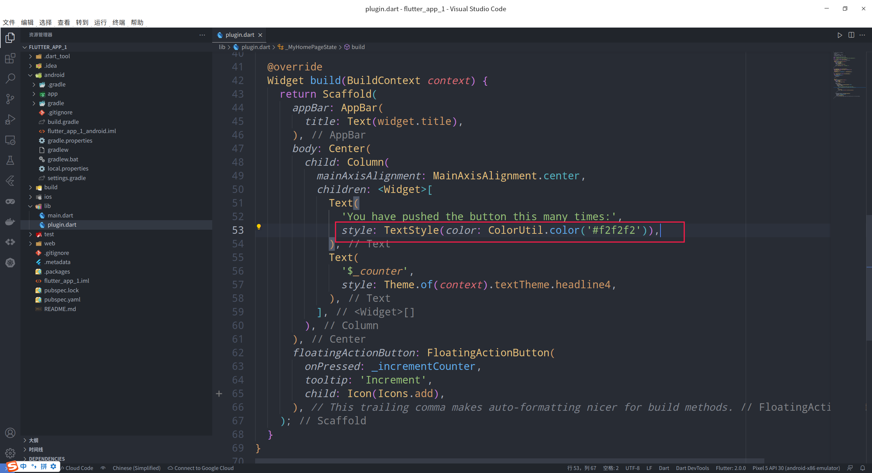
Task: Close the plugin.dart tab
Action: coord(260,35)
